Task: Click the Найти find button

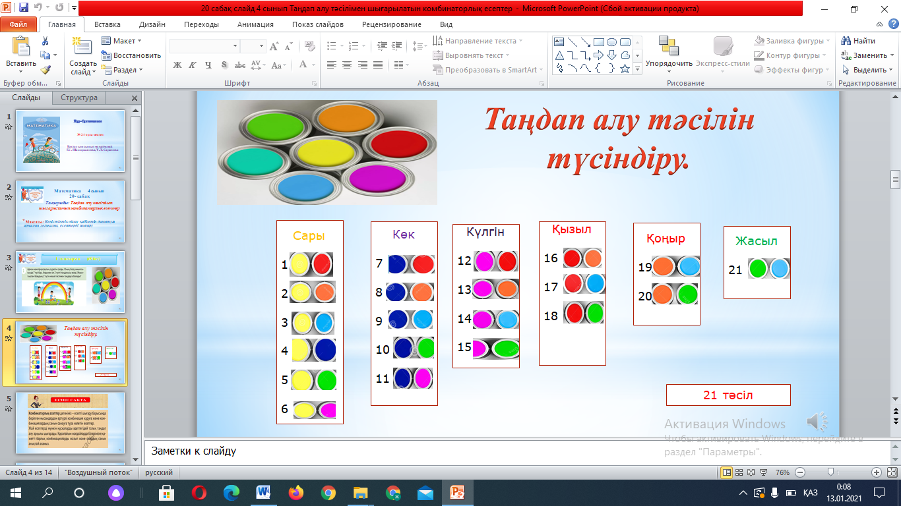Action: click(860, 41)
